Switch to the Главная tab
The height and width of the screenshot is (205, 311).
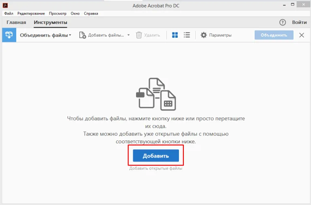pos(16,22)
